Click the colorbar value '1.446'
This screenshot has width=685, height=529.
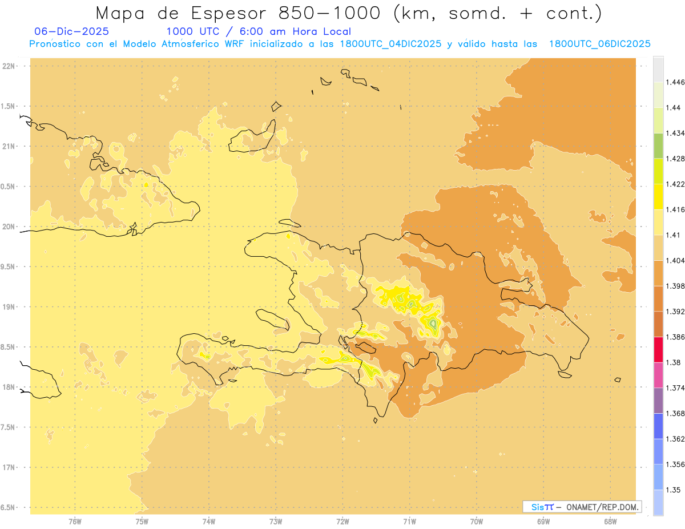[x=676, y=82]
